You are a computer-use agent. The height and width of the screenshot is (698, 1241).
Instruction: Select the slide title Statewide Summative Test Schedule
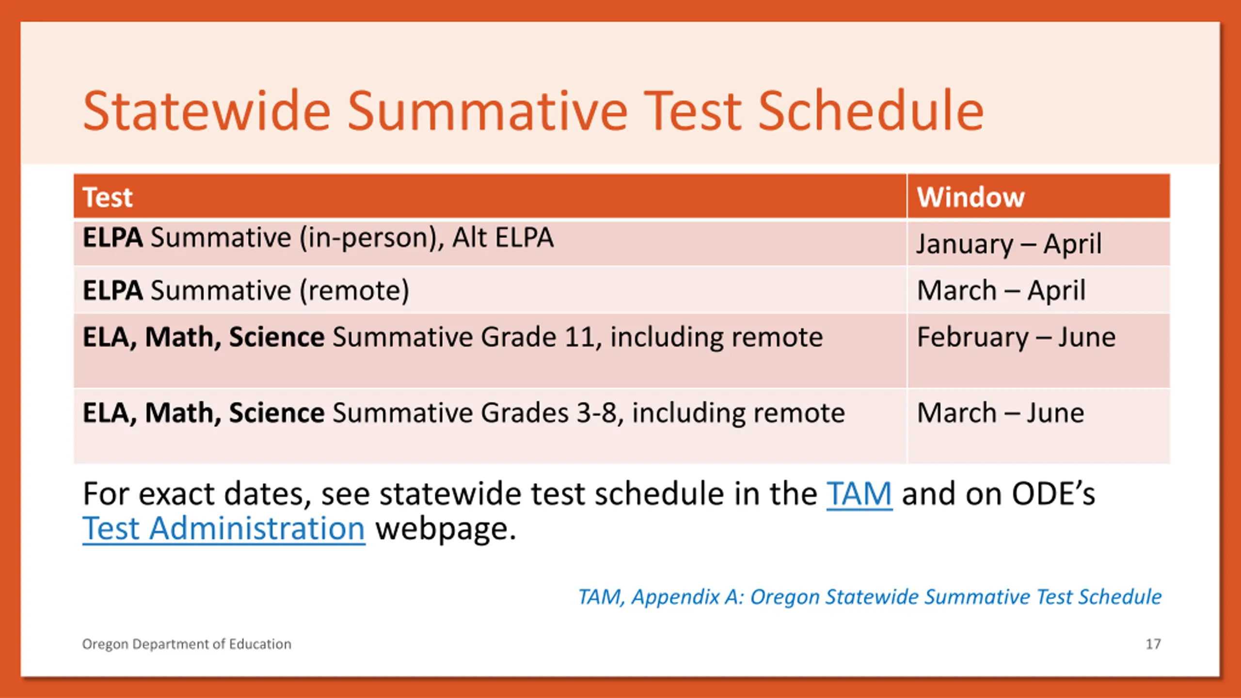[x=533, y=111]
